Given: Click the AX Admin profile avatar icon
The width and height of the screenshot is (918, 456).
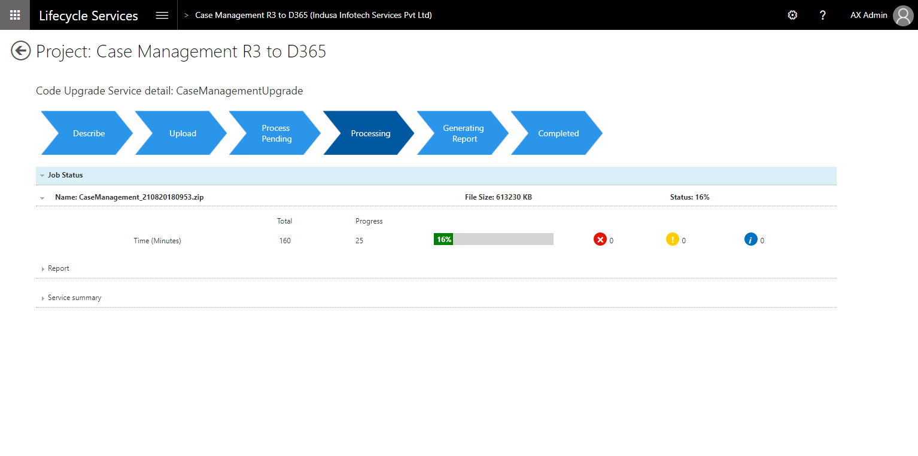Looking at the screenshot, I should [x=902, y=16].
